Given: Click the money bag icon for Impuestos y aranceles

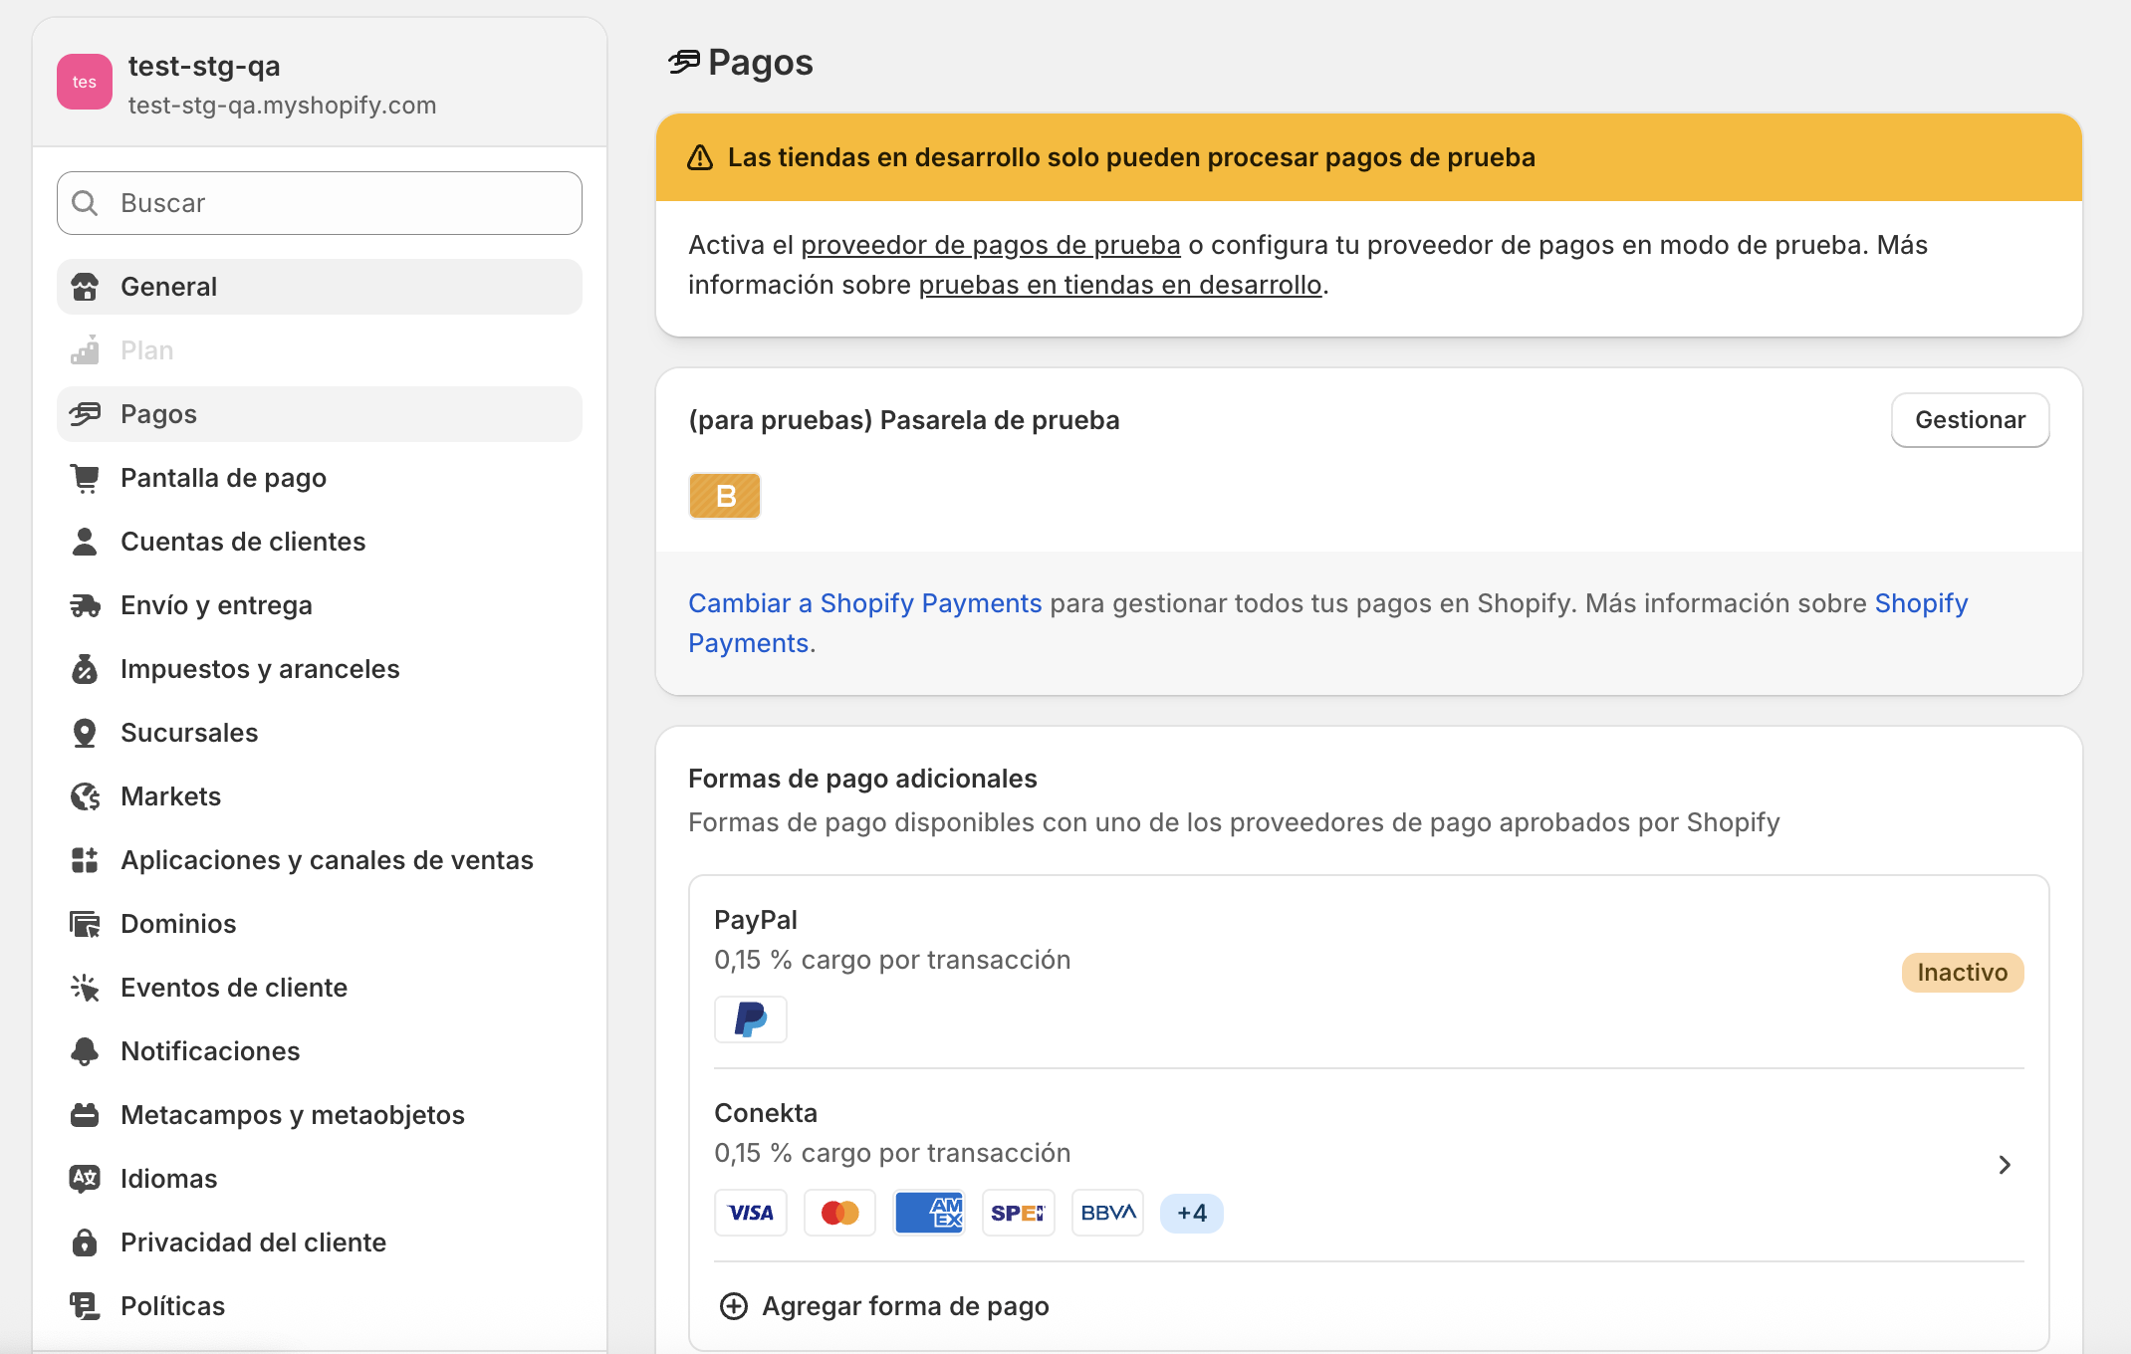Looking at the screenshot, I should [x=85, y=669].
